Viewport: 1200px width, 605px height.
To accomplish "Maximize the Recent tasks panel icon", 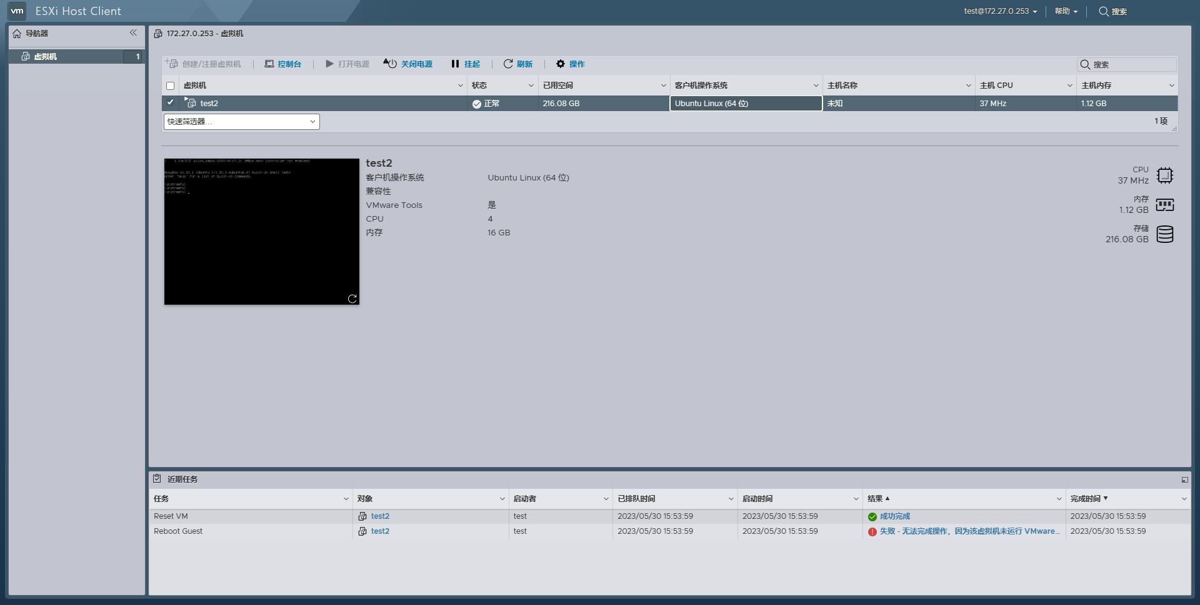I will [x=1184, y=480].
